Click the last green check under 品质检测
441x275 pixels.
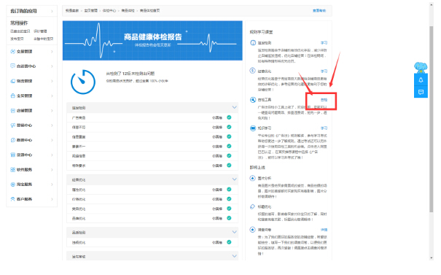point(229,242)
